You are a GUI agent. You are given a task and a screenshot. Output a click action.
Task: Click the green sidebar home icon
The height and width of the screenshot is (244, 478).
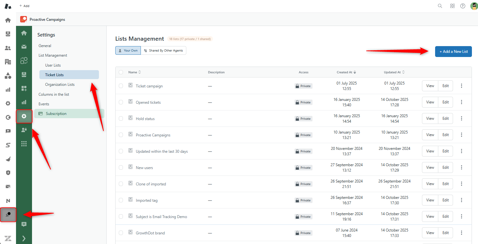click(x=24, y=33)
